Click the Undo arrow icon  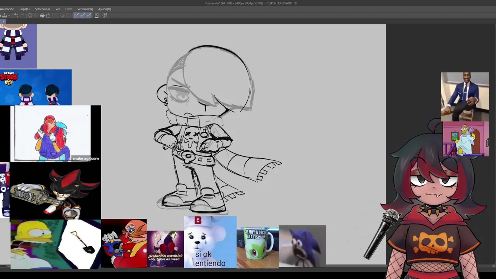[16, 15]
